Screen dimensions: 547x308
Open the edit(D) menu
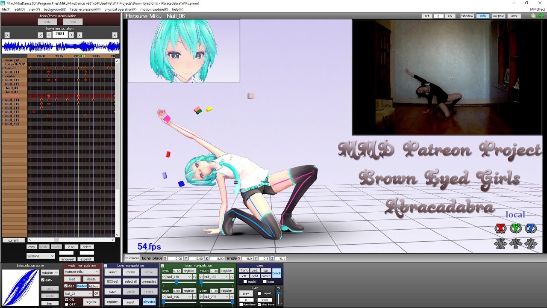(x=19, y=9)
